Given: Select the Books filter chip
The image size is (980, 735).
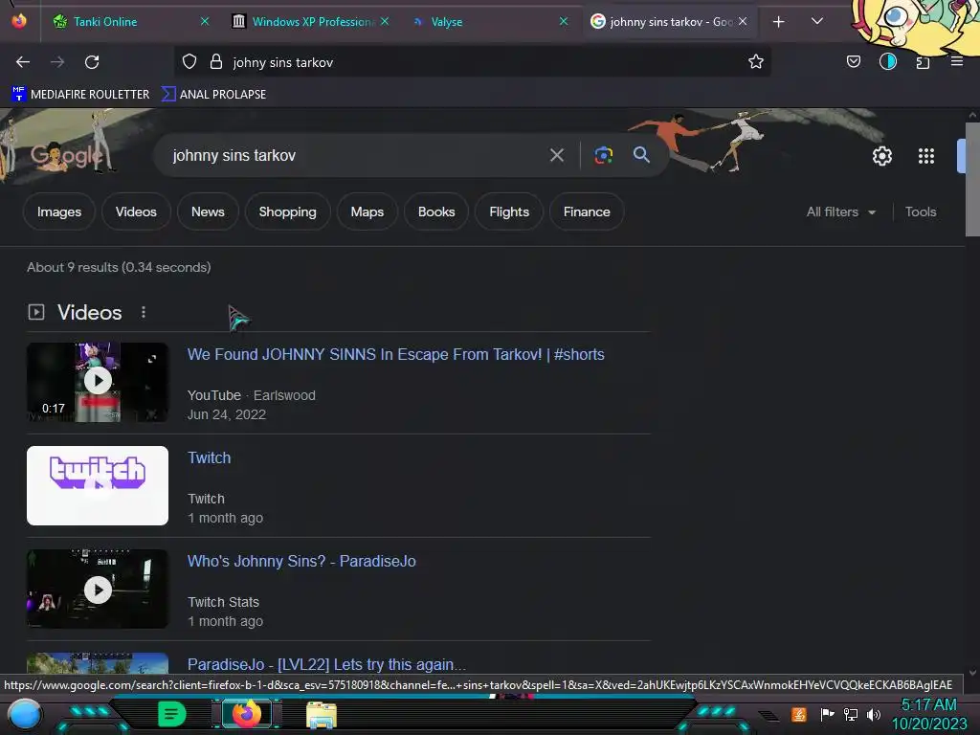Looking at the screenshot, I should 436,212.
